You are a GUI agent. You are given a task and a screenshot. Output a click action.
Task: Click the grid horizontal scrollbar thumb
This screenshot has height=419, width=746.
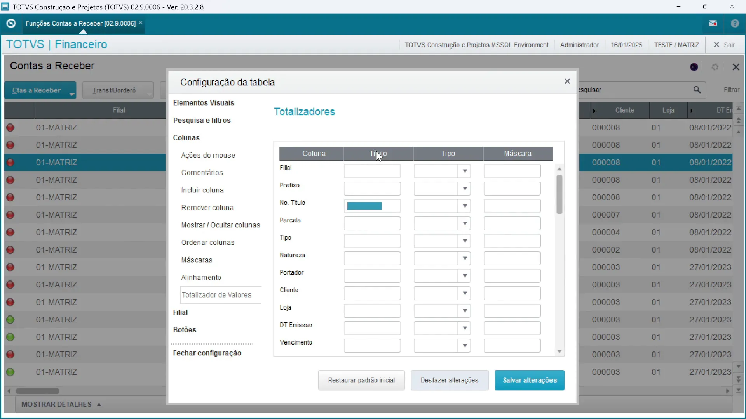point(38,391)
